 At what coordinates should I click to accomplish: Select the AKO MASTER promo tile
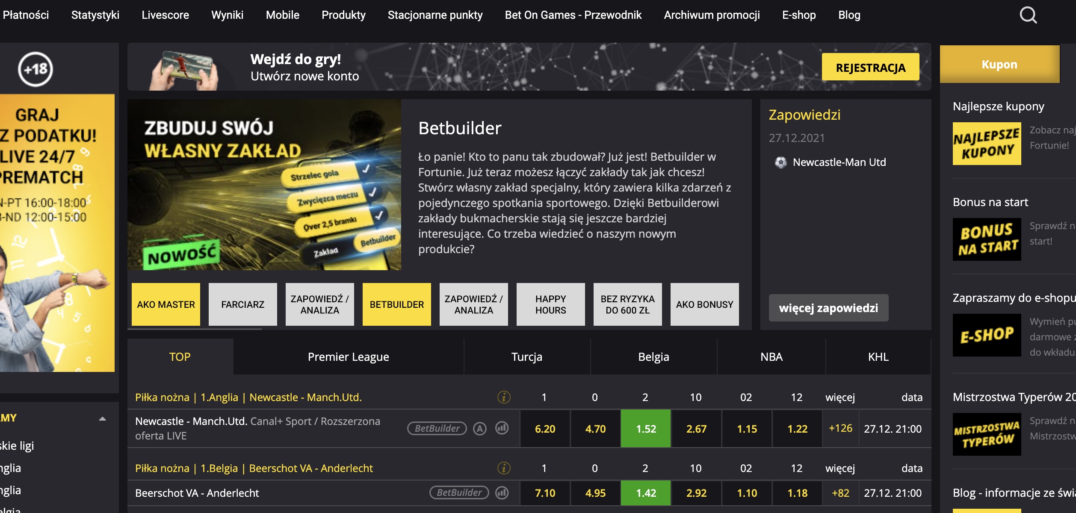click(x=166, y=304)
